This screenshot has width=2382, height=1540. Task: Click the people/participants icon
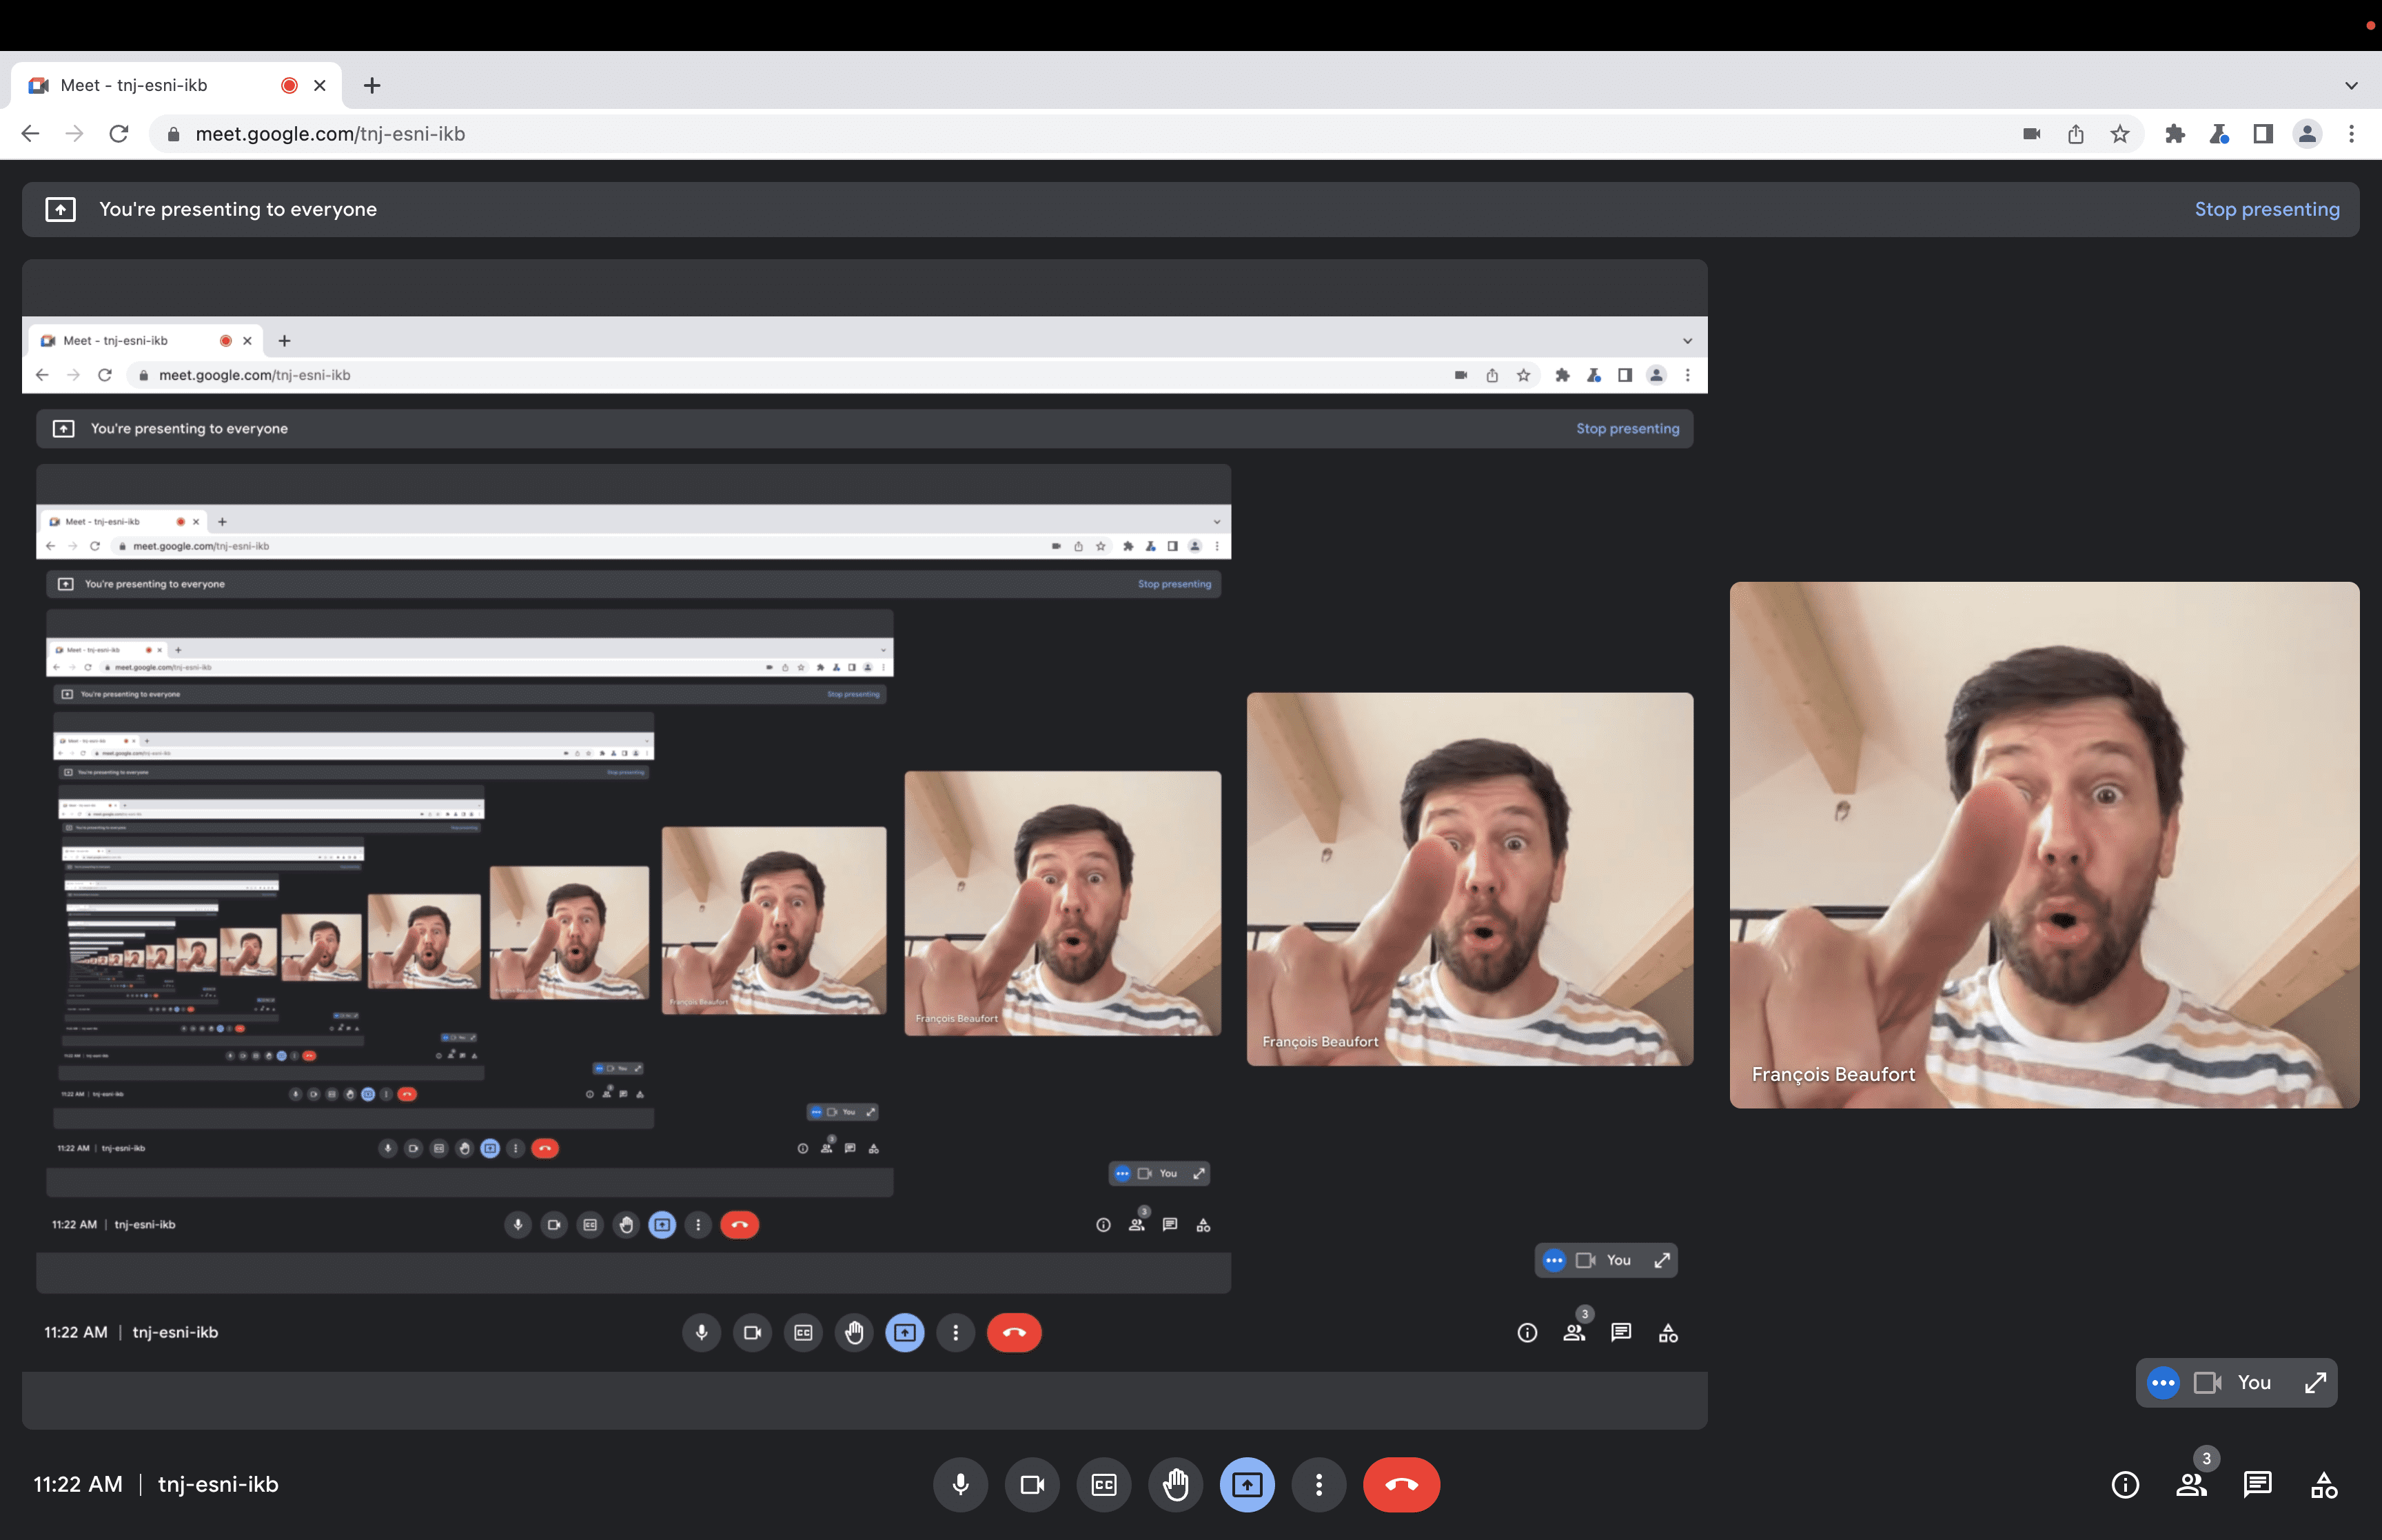coord(2191,1484)
